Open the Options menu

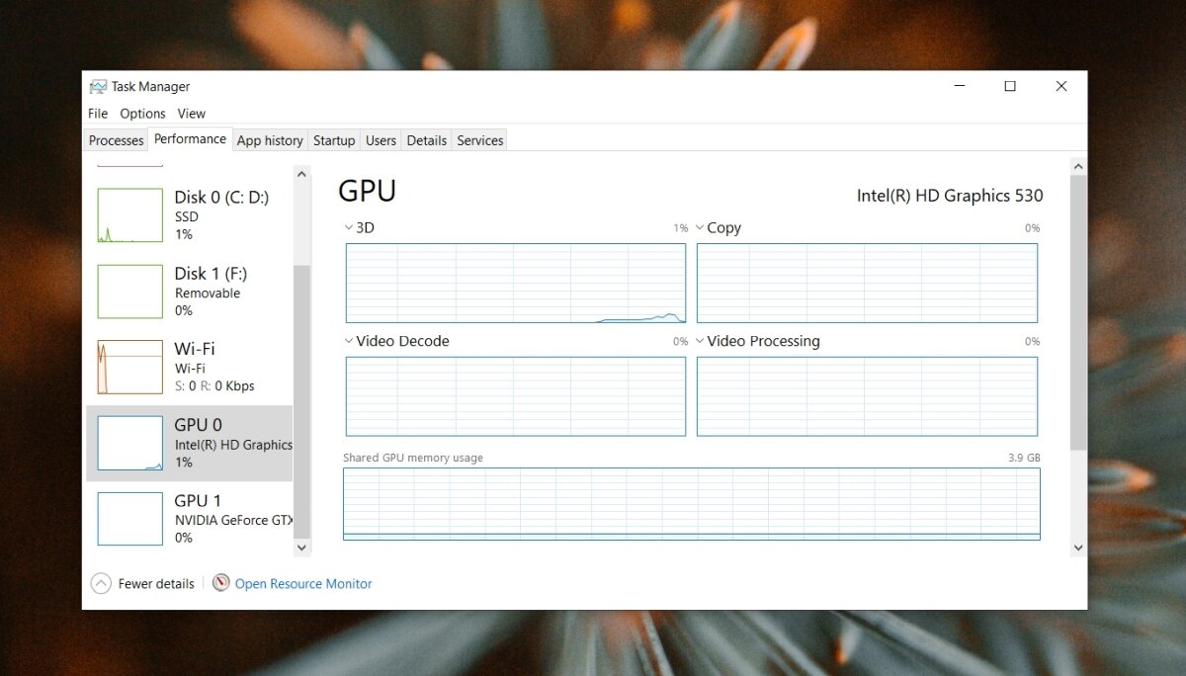point(142,114)
